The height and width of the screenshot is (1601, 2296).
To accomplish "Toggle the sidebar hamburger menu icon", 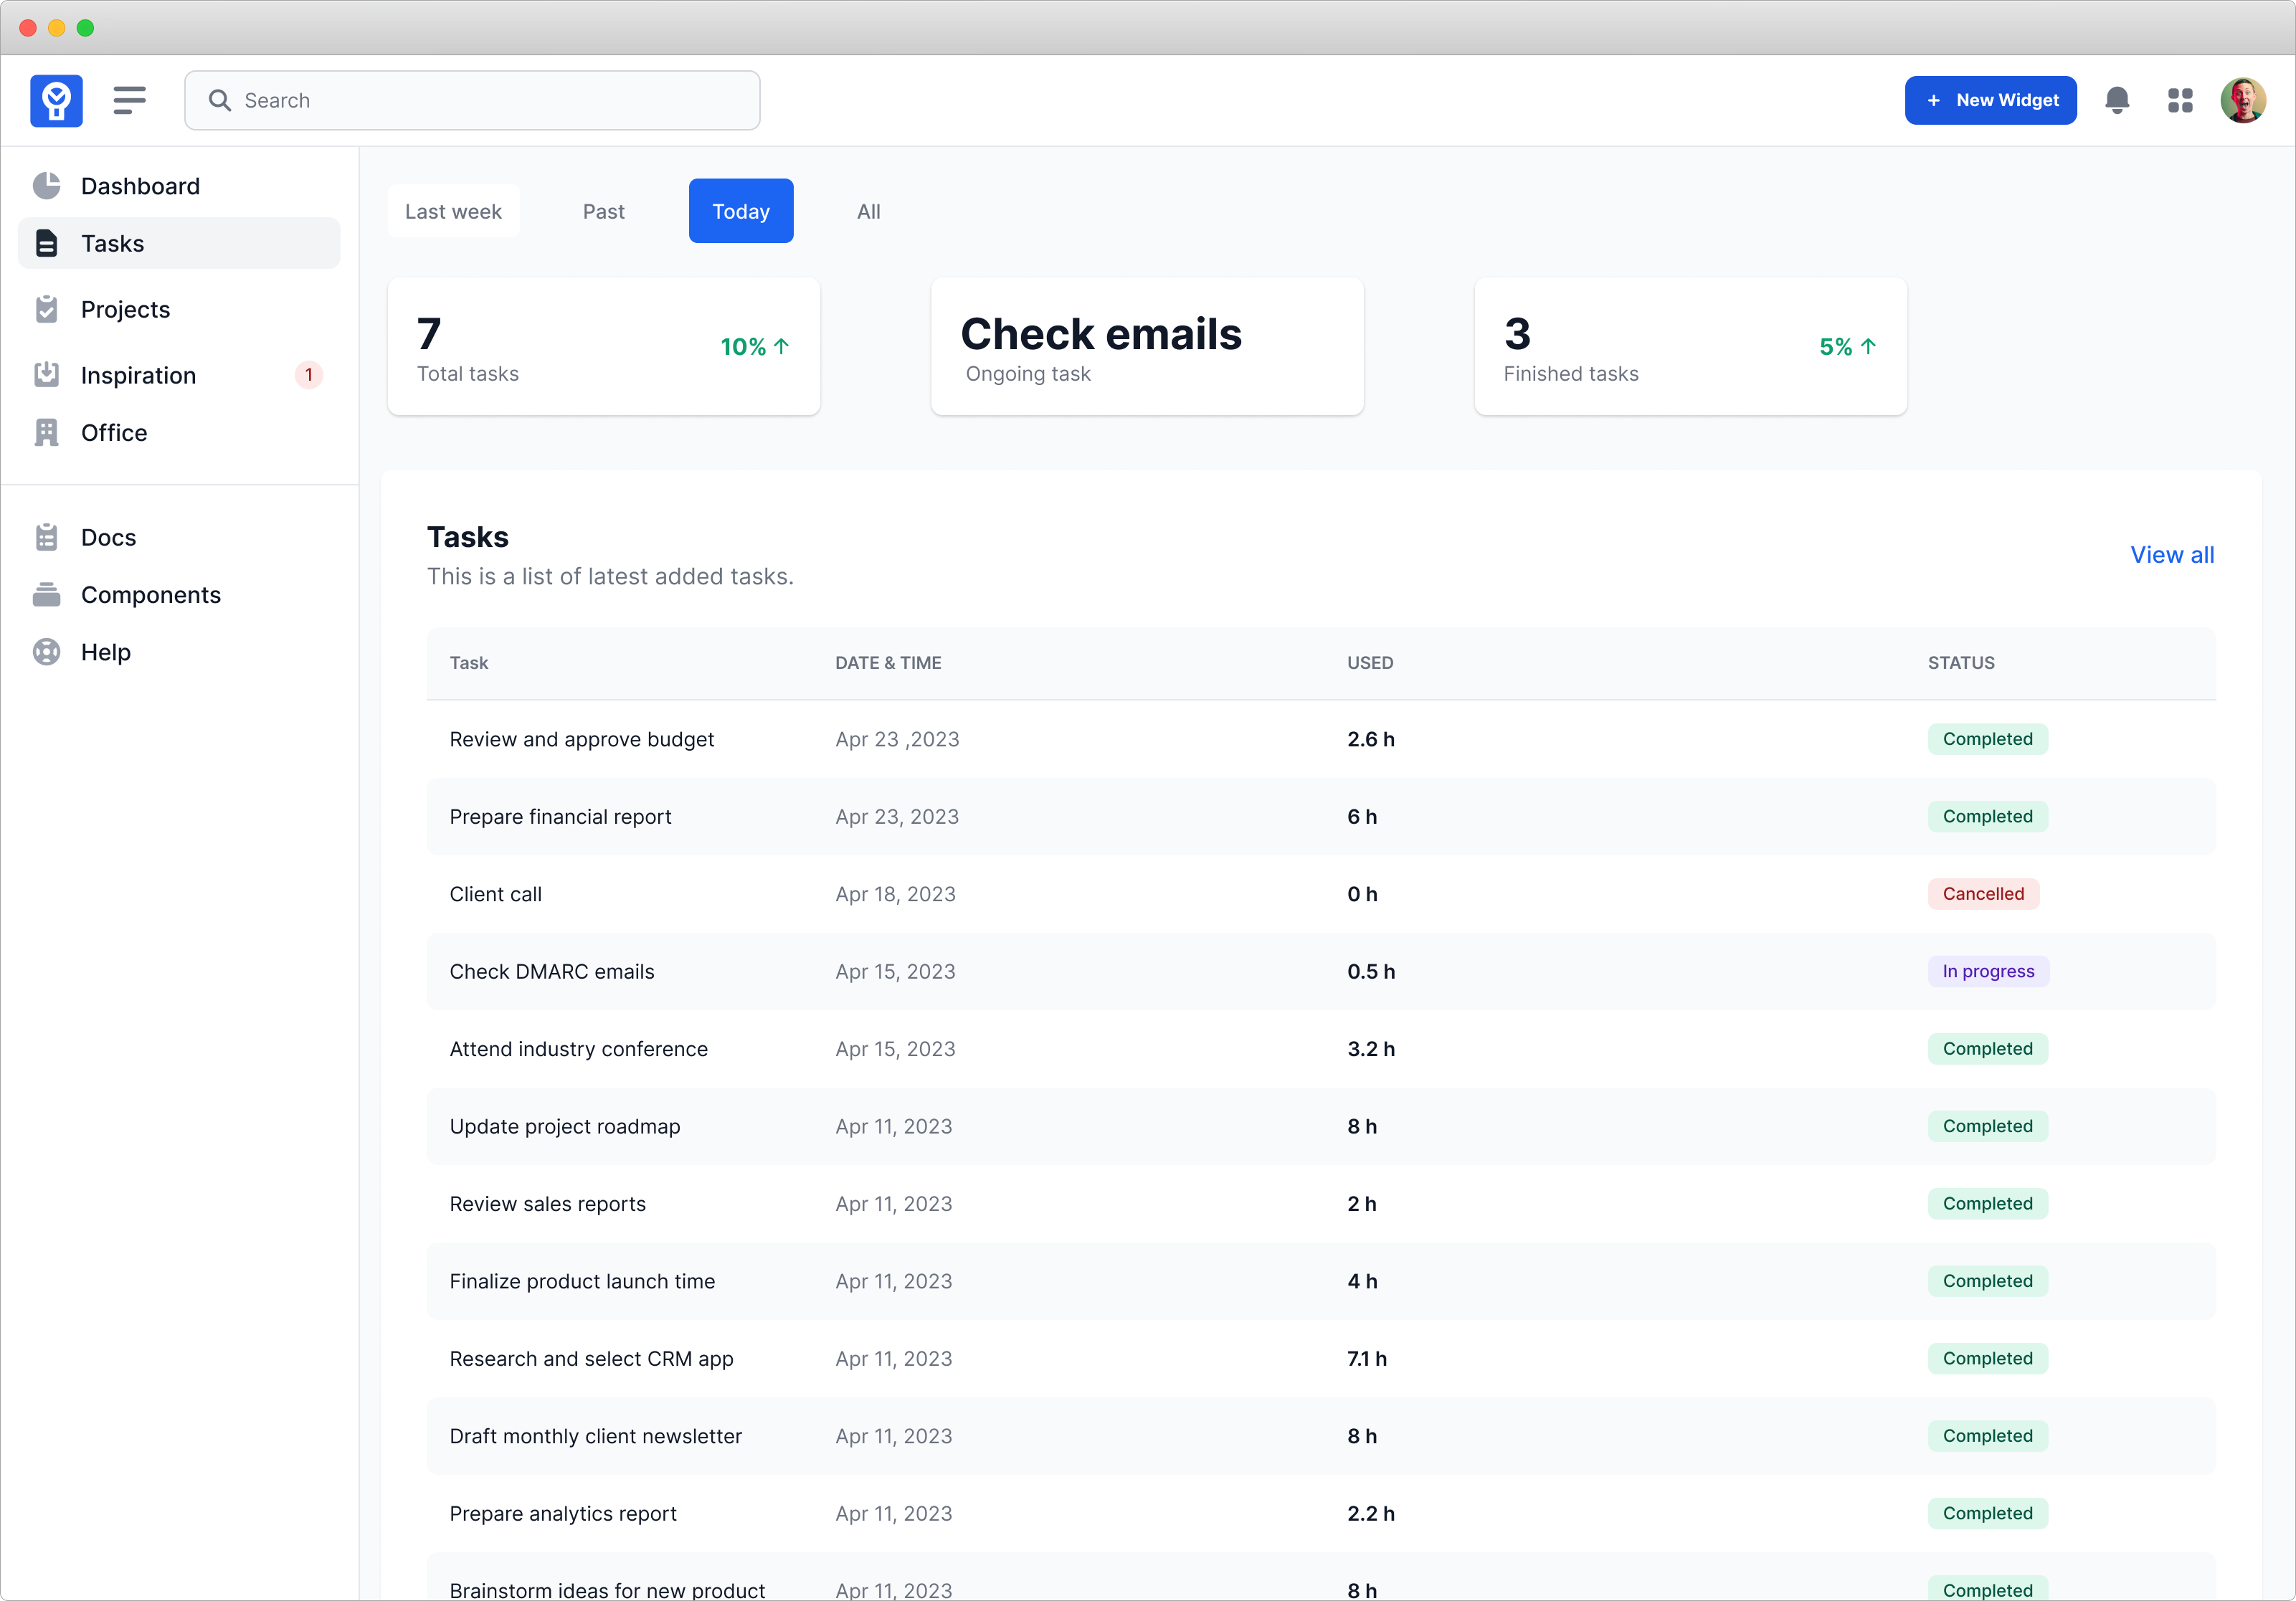I will tap(129, 100).
